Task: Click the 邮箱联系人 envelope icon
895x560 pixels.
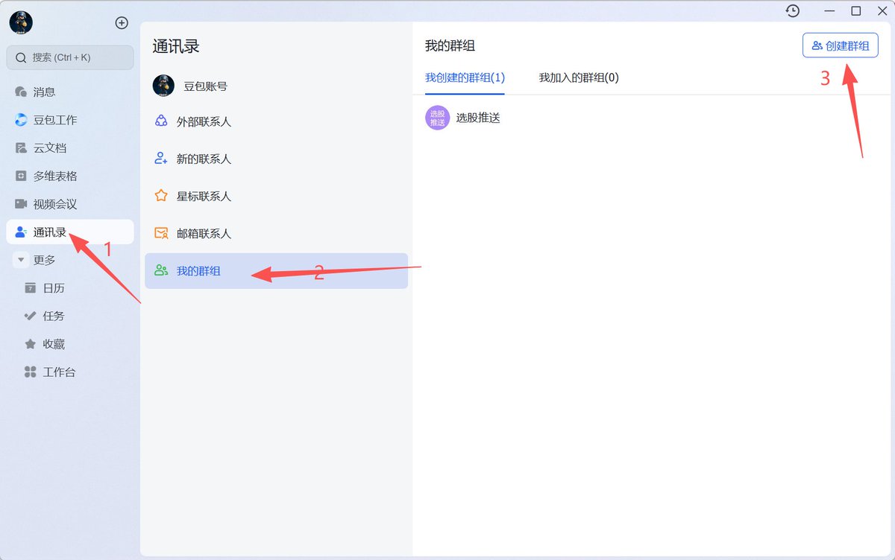Action: pyautogui.click(x=161, y=233)
